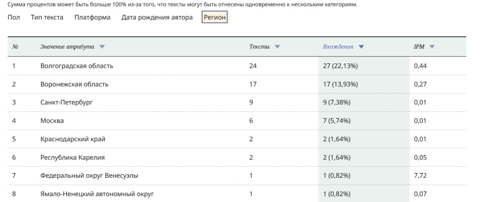The height and width of the screenshot is (202, 485).
Task: Sort by Тексты column arrow icon
Action: click(277, 47)
